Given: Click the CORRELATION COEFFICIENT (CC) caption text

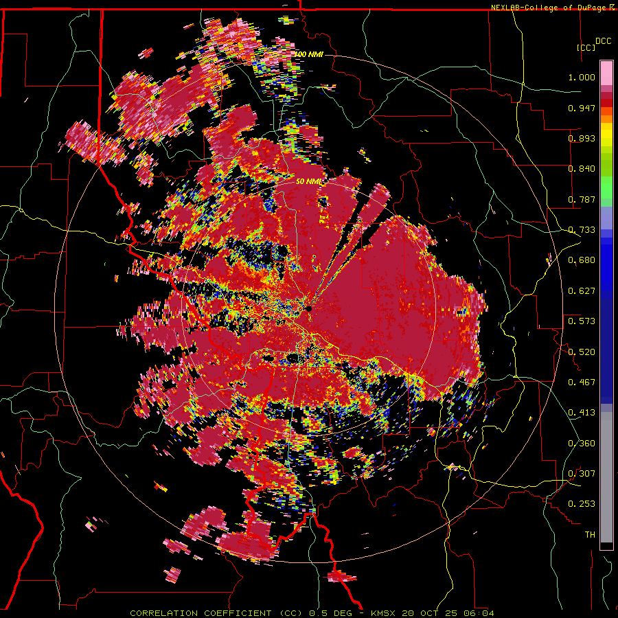Looking at the screenshot, I should pos(216,613).
